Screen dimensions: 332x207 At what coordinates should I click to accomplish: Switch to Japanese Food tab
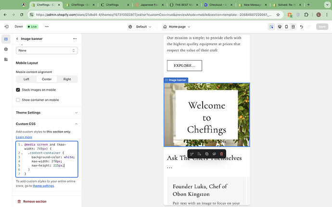tap(149, 5)
